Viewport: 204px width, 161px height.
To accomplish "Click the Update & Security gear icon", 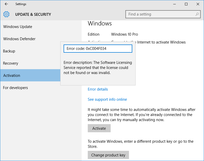I will tap(6, 14).
